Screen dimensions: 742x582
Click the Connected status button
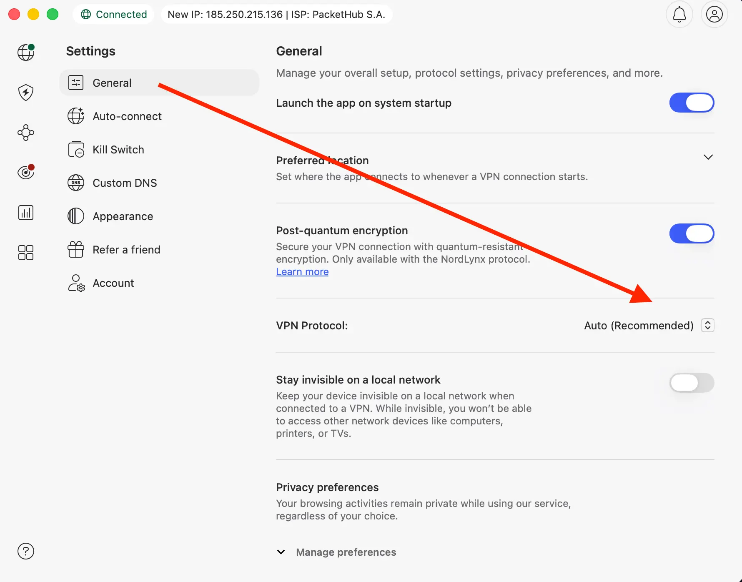[x=114, y=15]
